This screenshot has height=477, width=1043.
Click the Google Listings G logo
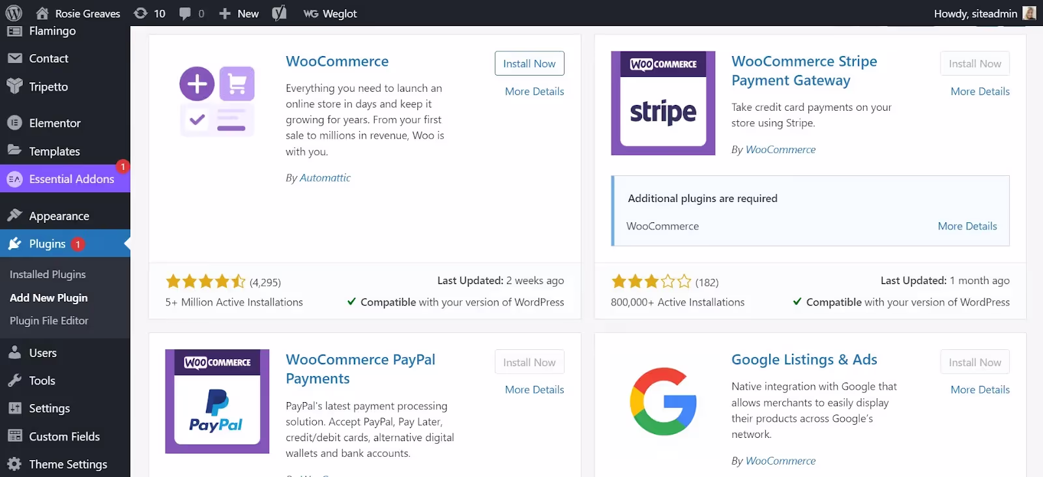tap(663, 401)
